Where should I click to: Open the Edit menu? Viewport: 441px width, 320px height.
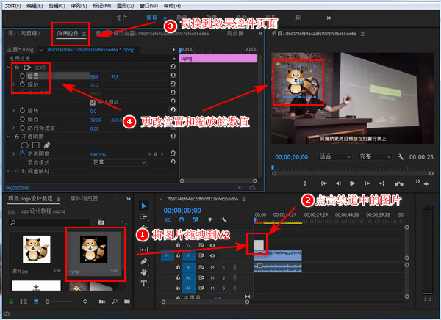35,6
